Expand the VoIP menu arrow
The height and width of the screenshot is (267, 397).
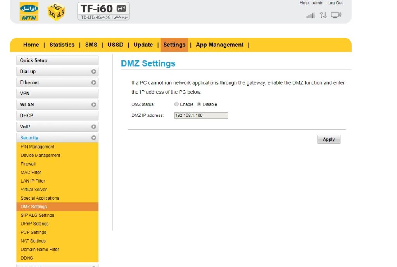tap(94, 127)
